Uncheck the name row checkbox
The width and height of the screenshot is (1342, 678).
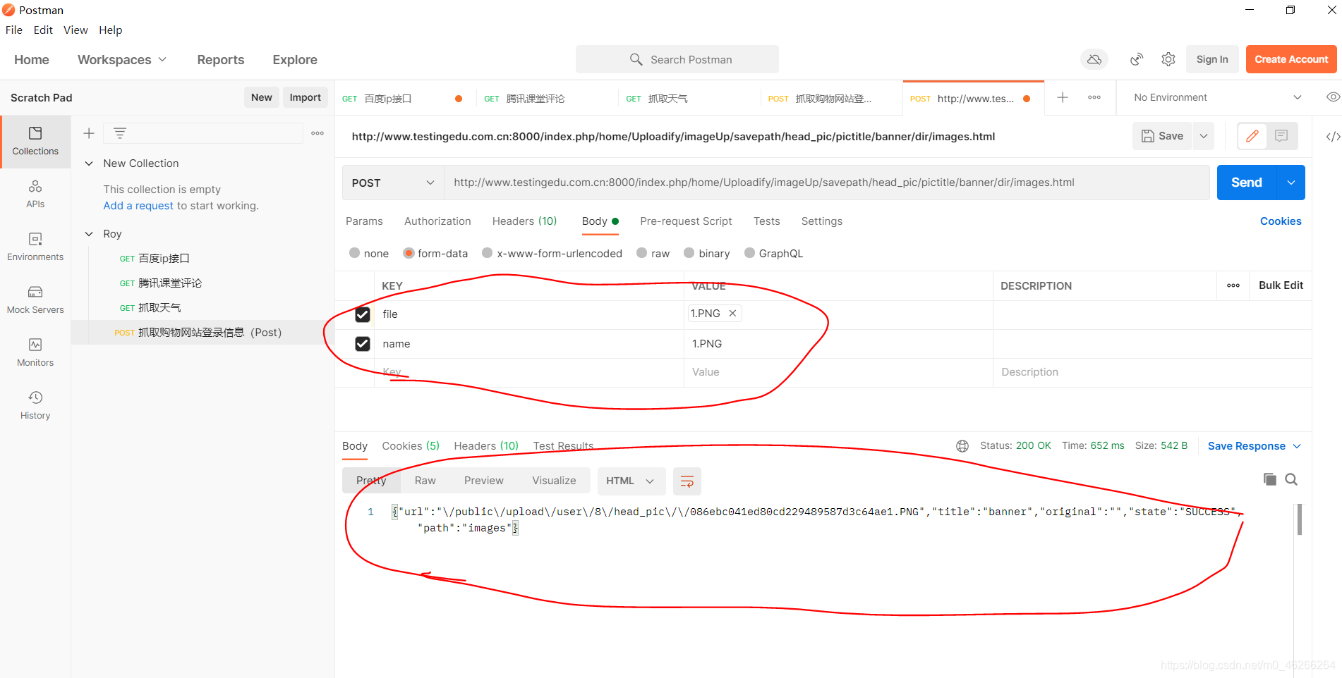[363, 344]
